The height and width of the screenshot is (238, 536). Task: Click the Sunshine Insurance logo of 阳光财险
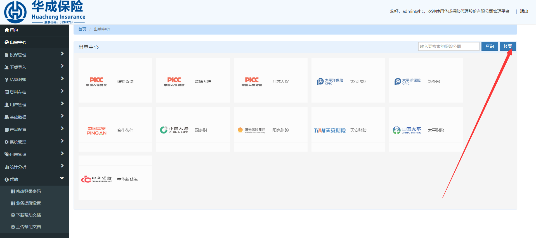click(x=251, y=130)
